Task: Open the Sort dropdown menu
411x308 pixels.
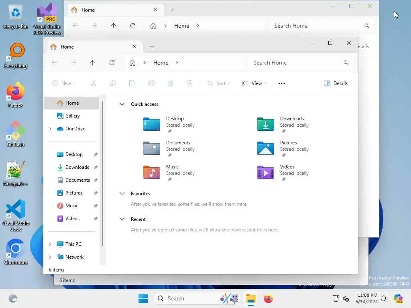Action: pyautogui.click(x=219, y=83)
